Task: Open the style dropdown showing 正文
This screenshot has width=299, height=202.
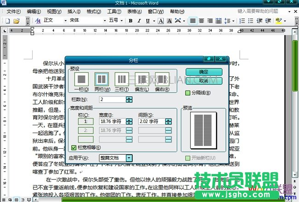Action: (65, 21)
